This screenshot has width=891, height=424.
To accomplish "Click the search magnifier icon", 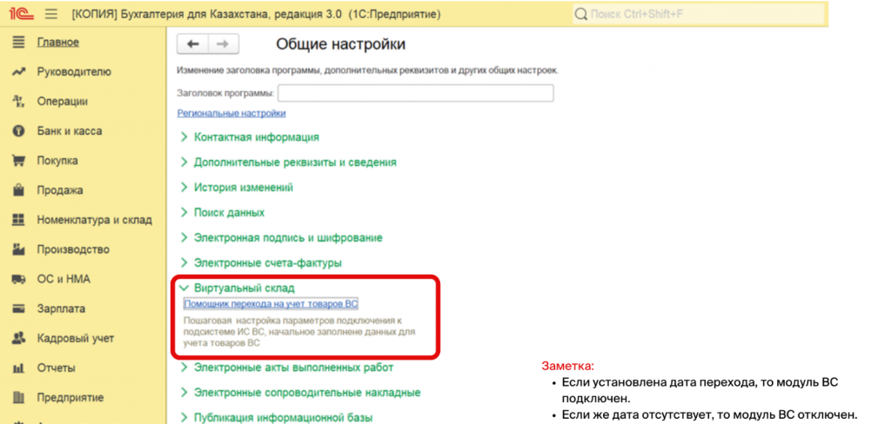I will (x=580, y=14).
